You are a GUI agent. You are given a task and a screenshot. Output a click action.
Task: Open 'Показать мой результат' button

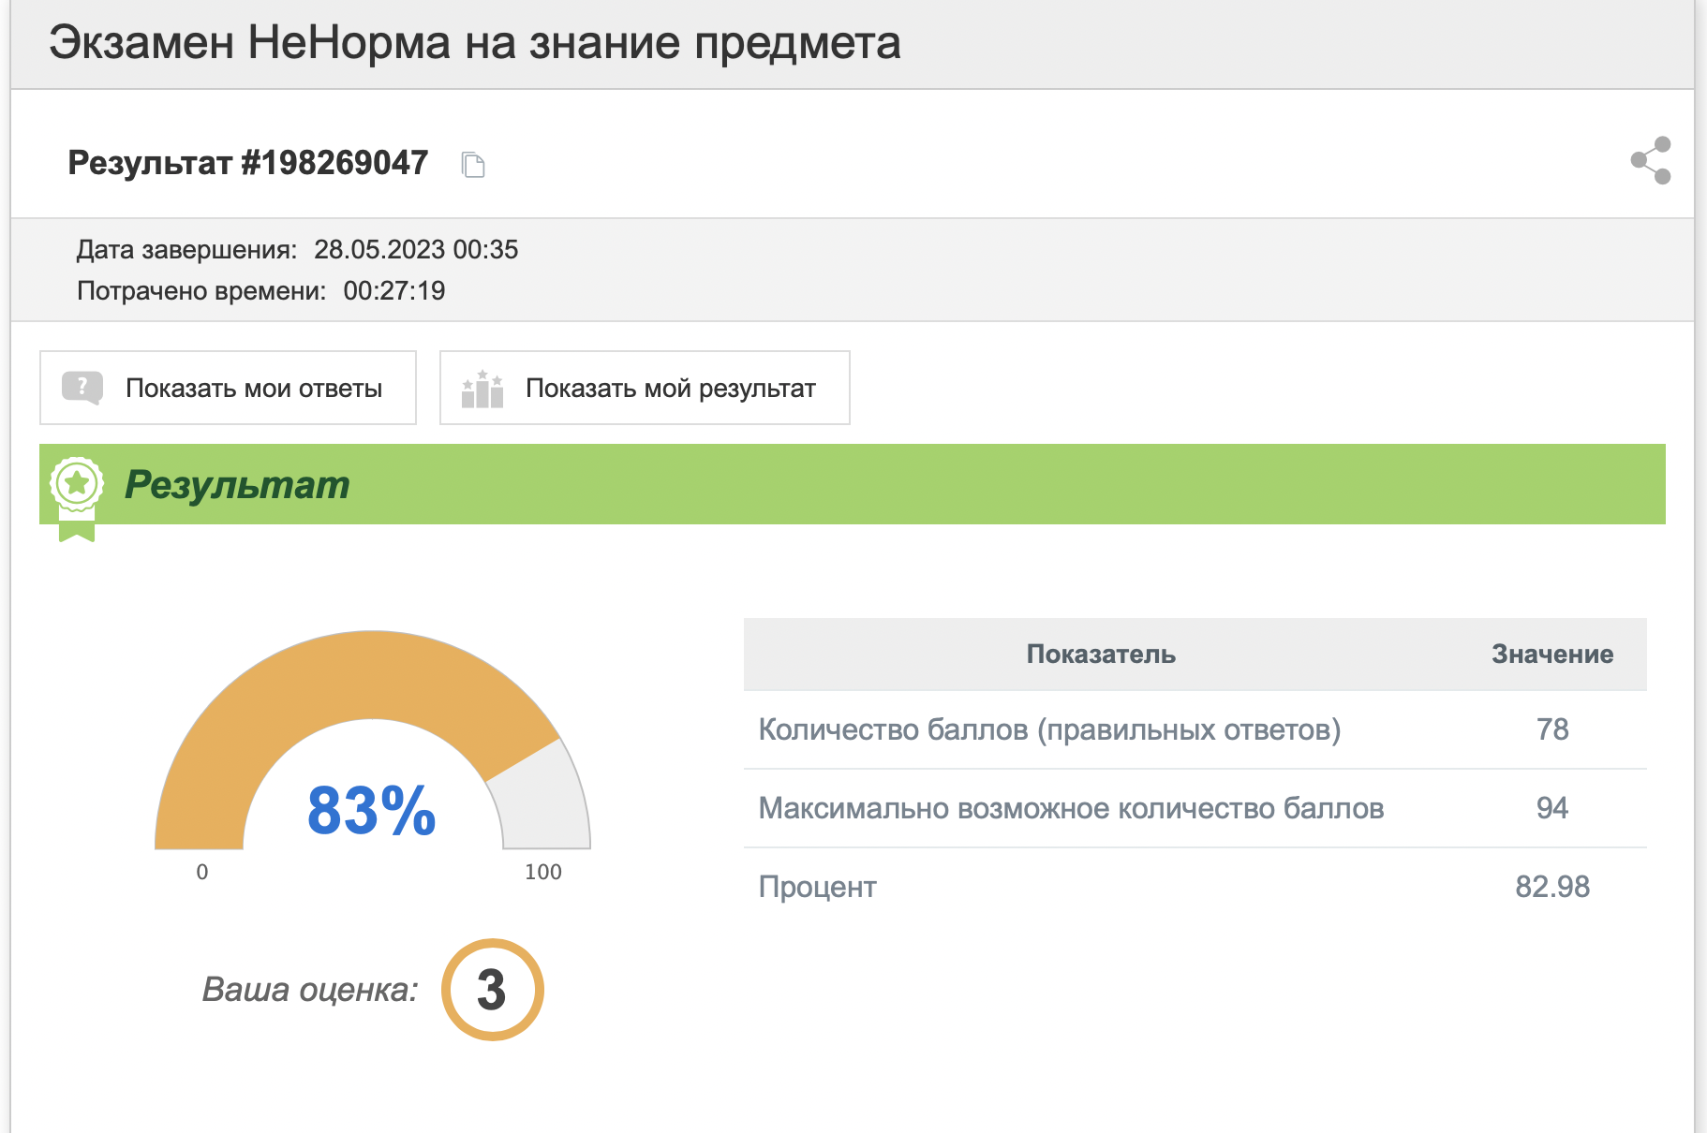tap(645, 388)
